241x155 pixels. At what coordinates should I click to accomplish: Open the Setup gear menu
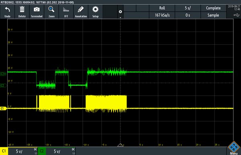pyautogui.click(x=95, y=9)
